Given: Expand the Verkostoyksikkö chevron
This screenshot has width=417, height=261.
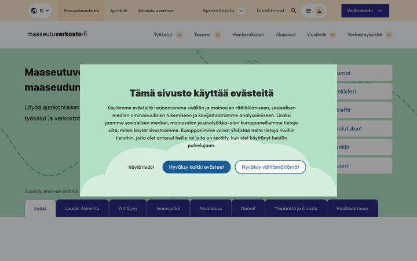Looking at the screenshot, I should coord(389,35).
